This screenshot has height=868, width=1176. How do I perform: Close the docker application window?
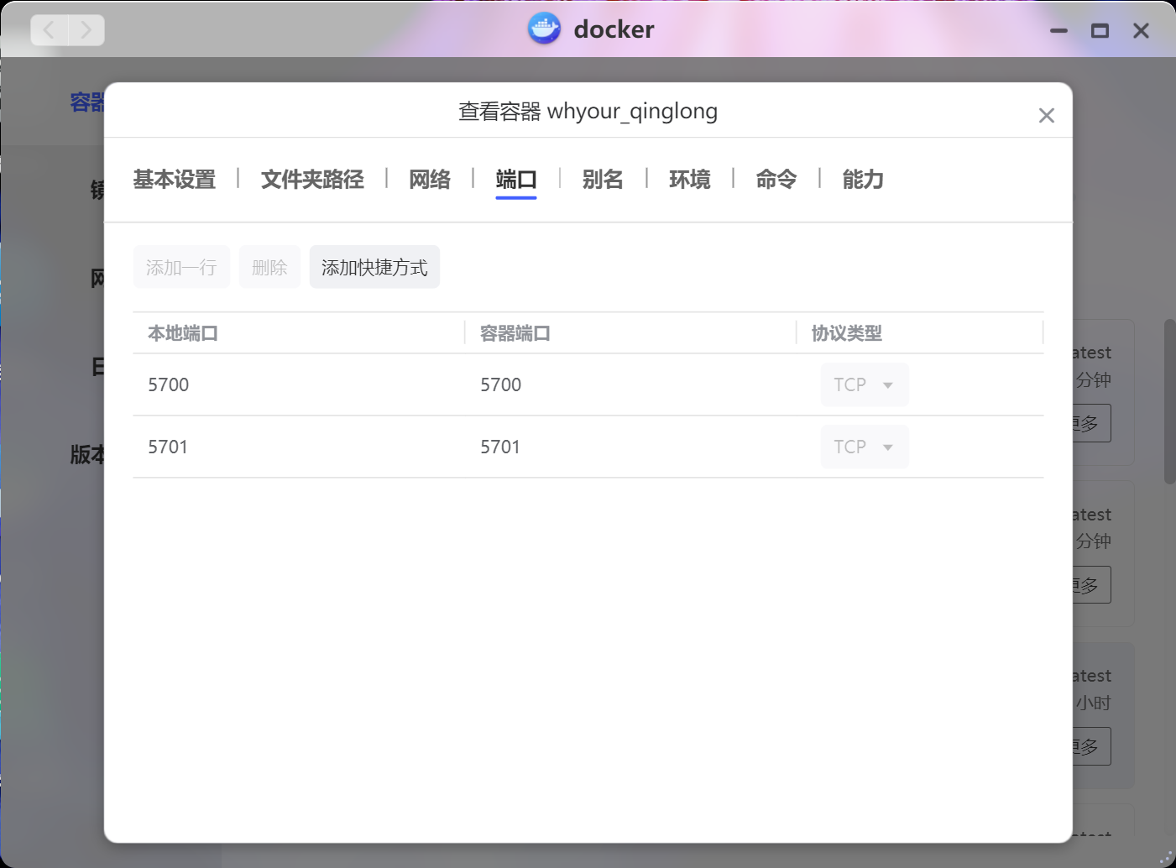coord(1141,31)
